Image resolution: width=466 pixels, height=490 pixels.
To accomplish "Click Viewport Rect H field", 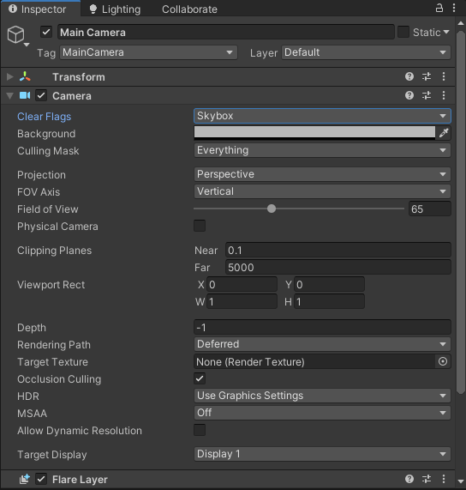I will 330,301.
